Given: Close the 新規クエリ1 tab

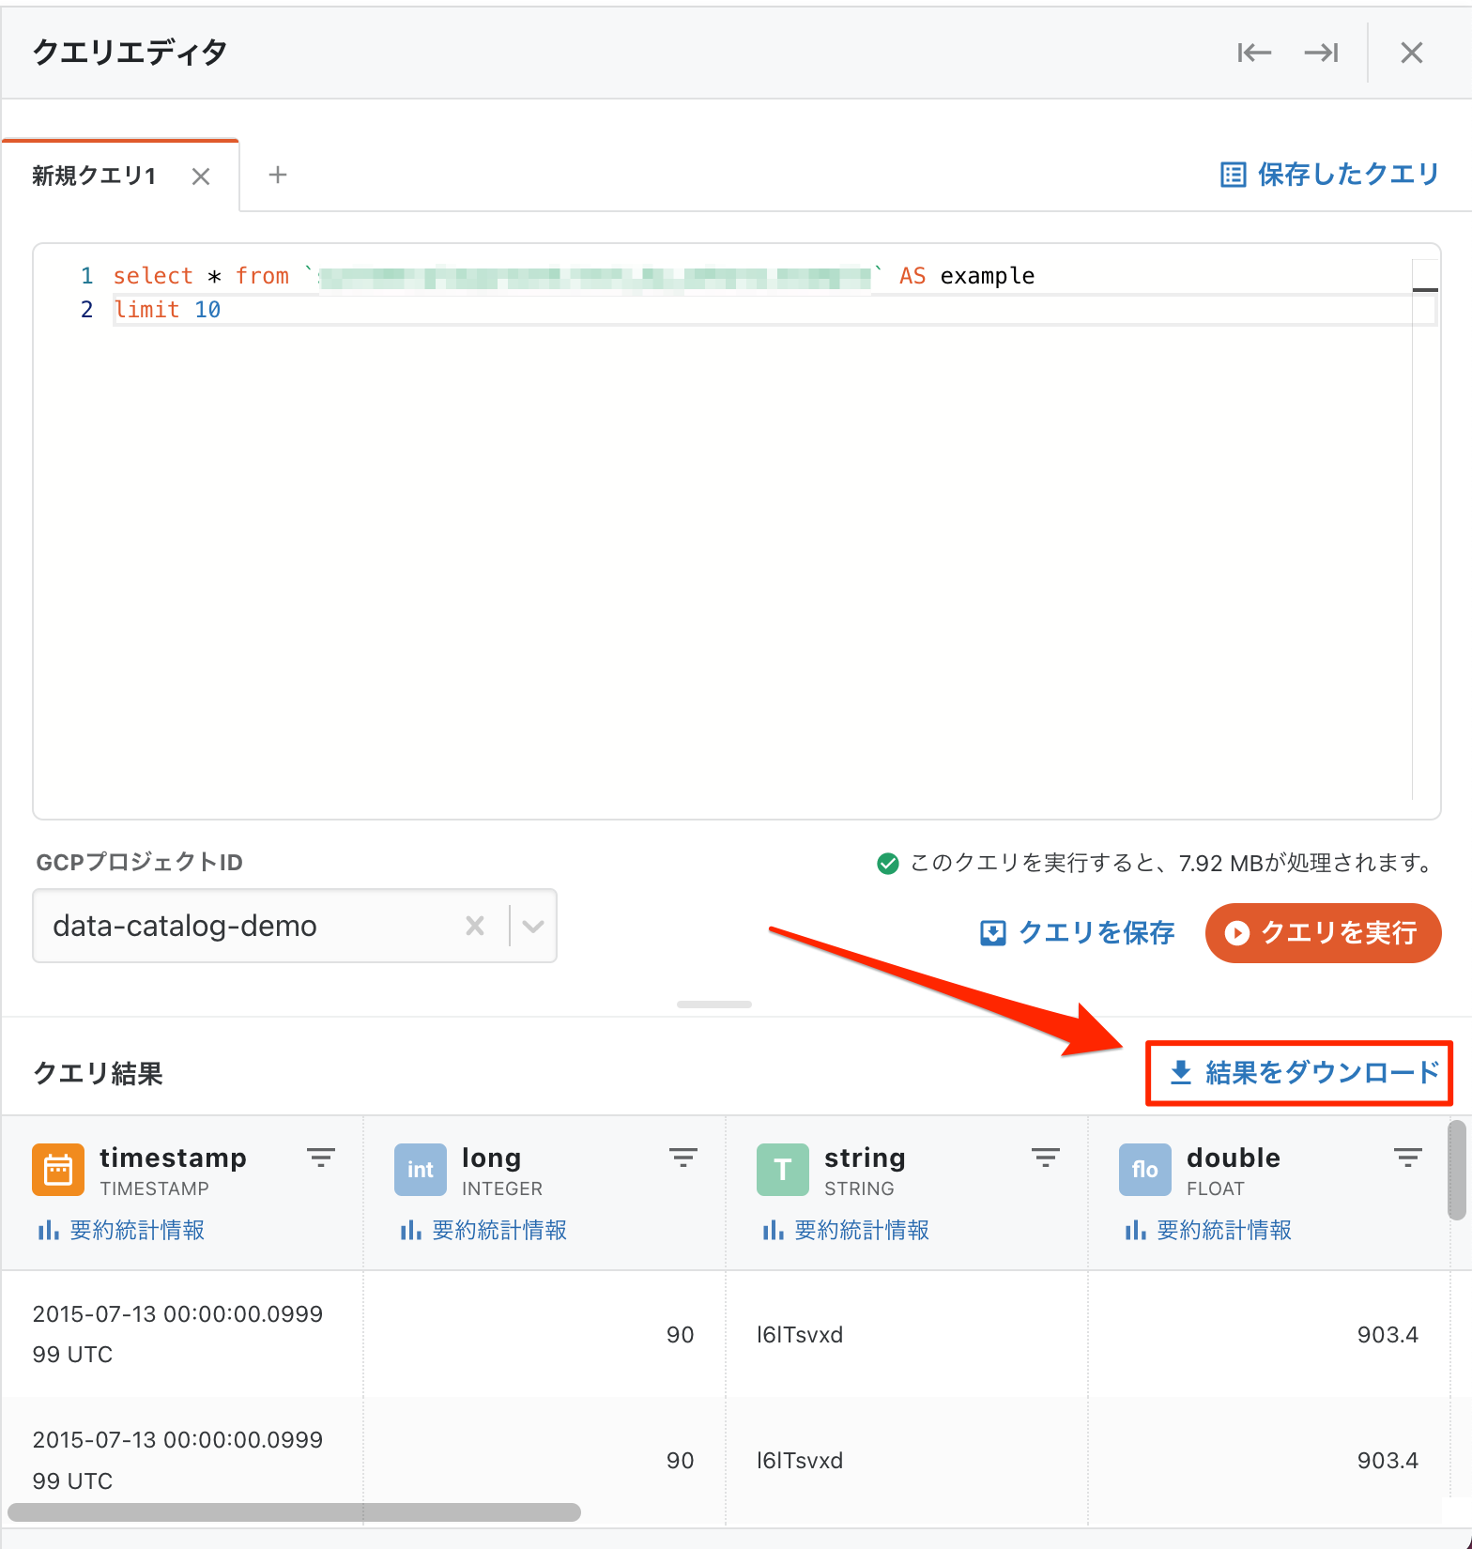Looking at the screenshot, I should point(201,176).
